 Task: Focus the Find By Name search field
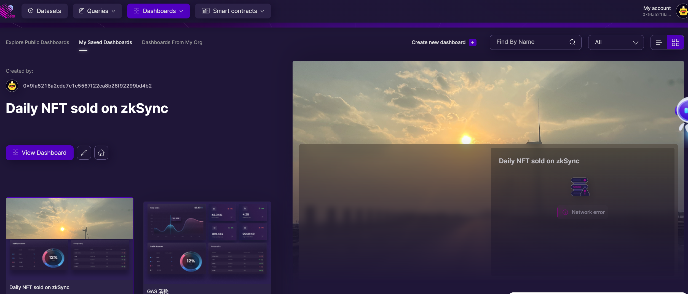pyautogui.click(x=536, y=42)
